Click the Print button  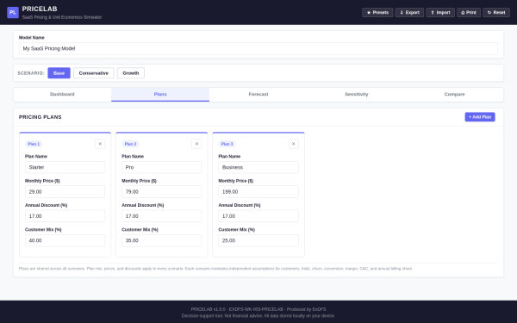(469, 13)
